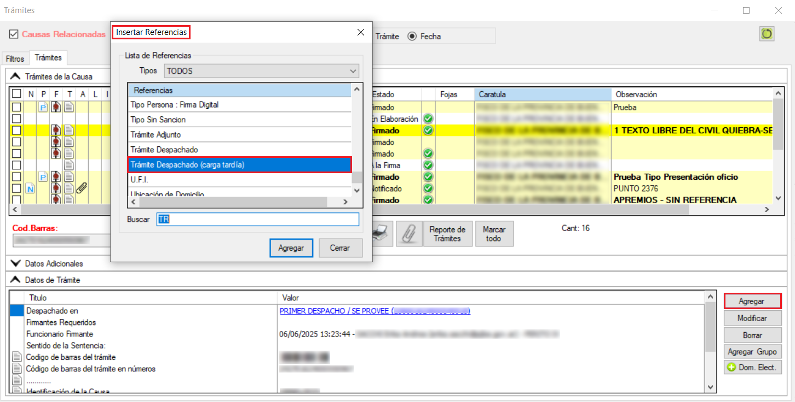
Task: Click the document icon beside Codigo de barras del trámite
Action: [x=16, y=357]
